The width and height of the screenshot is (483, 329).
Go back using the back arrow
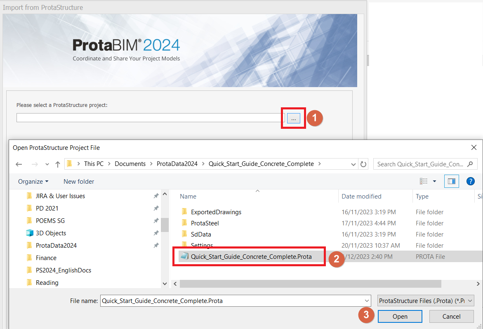coord(19,164)
